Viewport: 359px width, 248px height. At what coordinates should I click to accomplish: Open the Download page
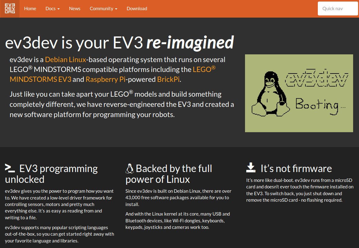coord(137,9)
